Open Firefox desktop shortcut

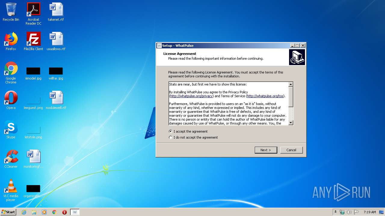11,41
